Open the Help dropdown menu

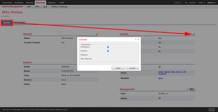pyautogui.click(x=202, y=3)
